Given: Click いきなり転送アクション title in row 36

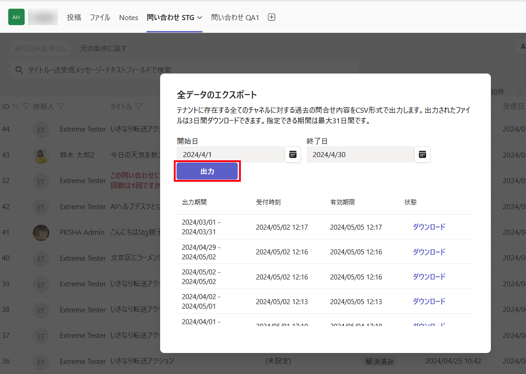Looking at the screenshot, I should coord(142,361).
